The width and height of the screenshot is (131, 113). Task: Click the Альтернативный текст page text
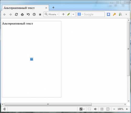click(18, 24)
